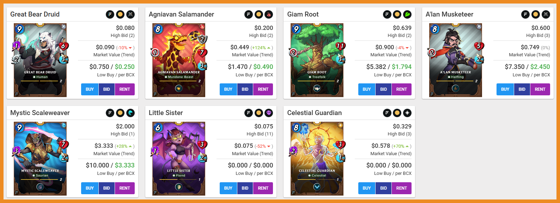Click the water element icon on Mystic Scaleweaver
This screenshot has width=560, height=203.
(x=130, y=113)
